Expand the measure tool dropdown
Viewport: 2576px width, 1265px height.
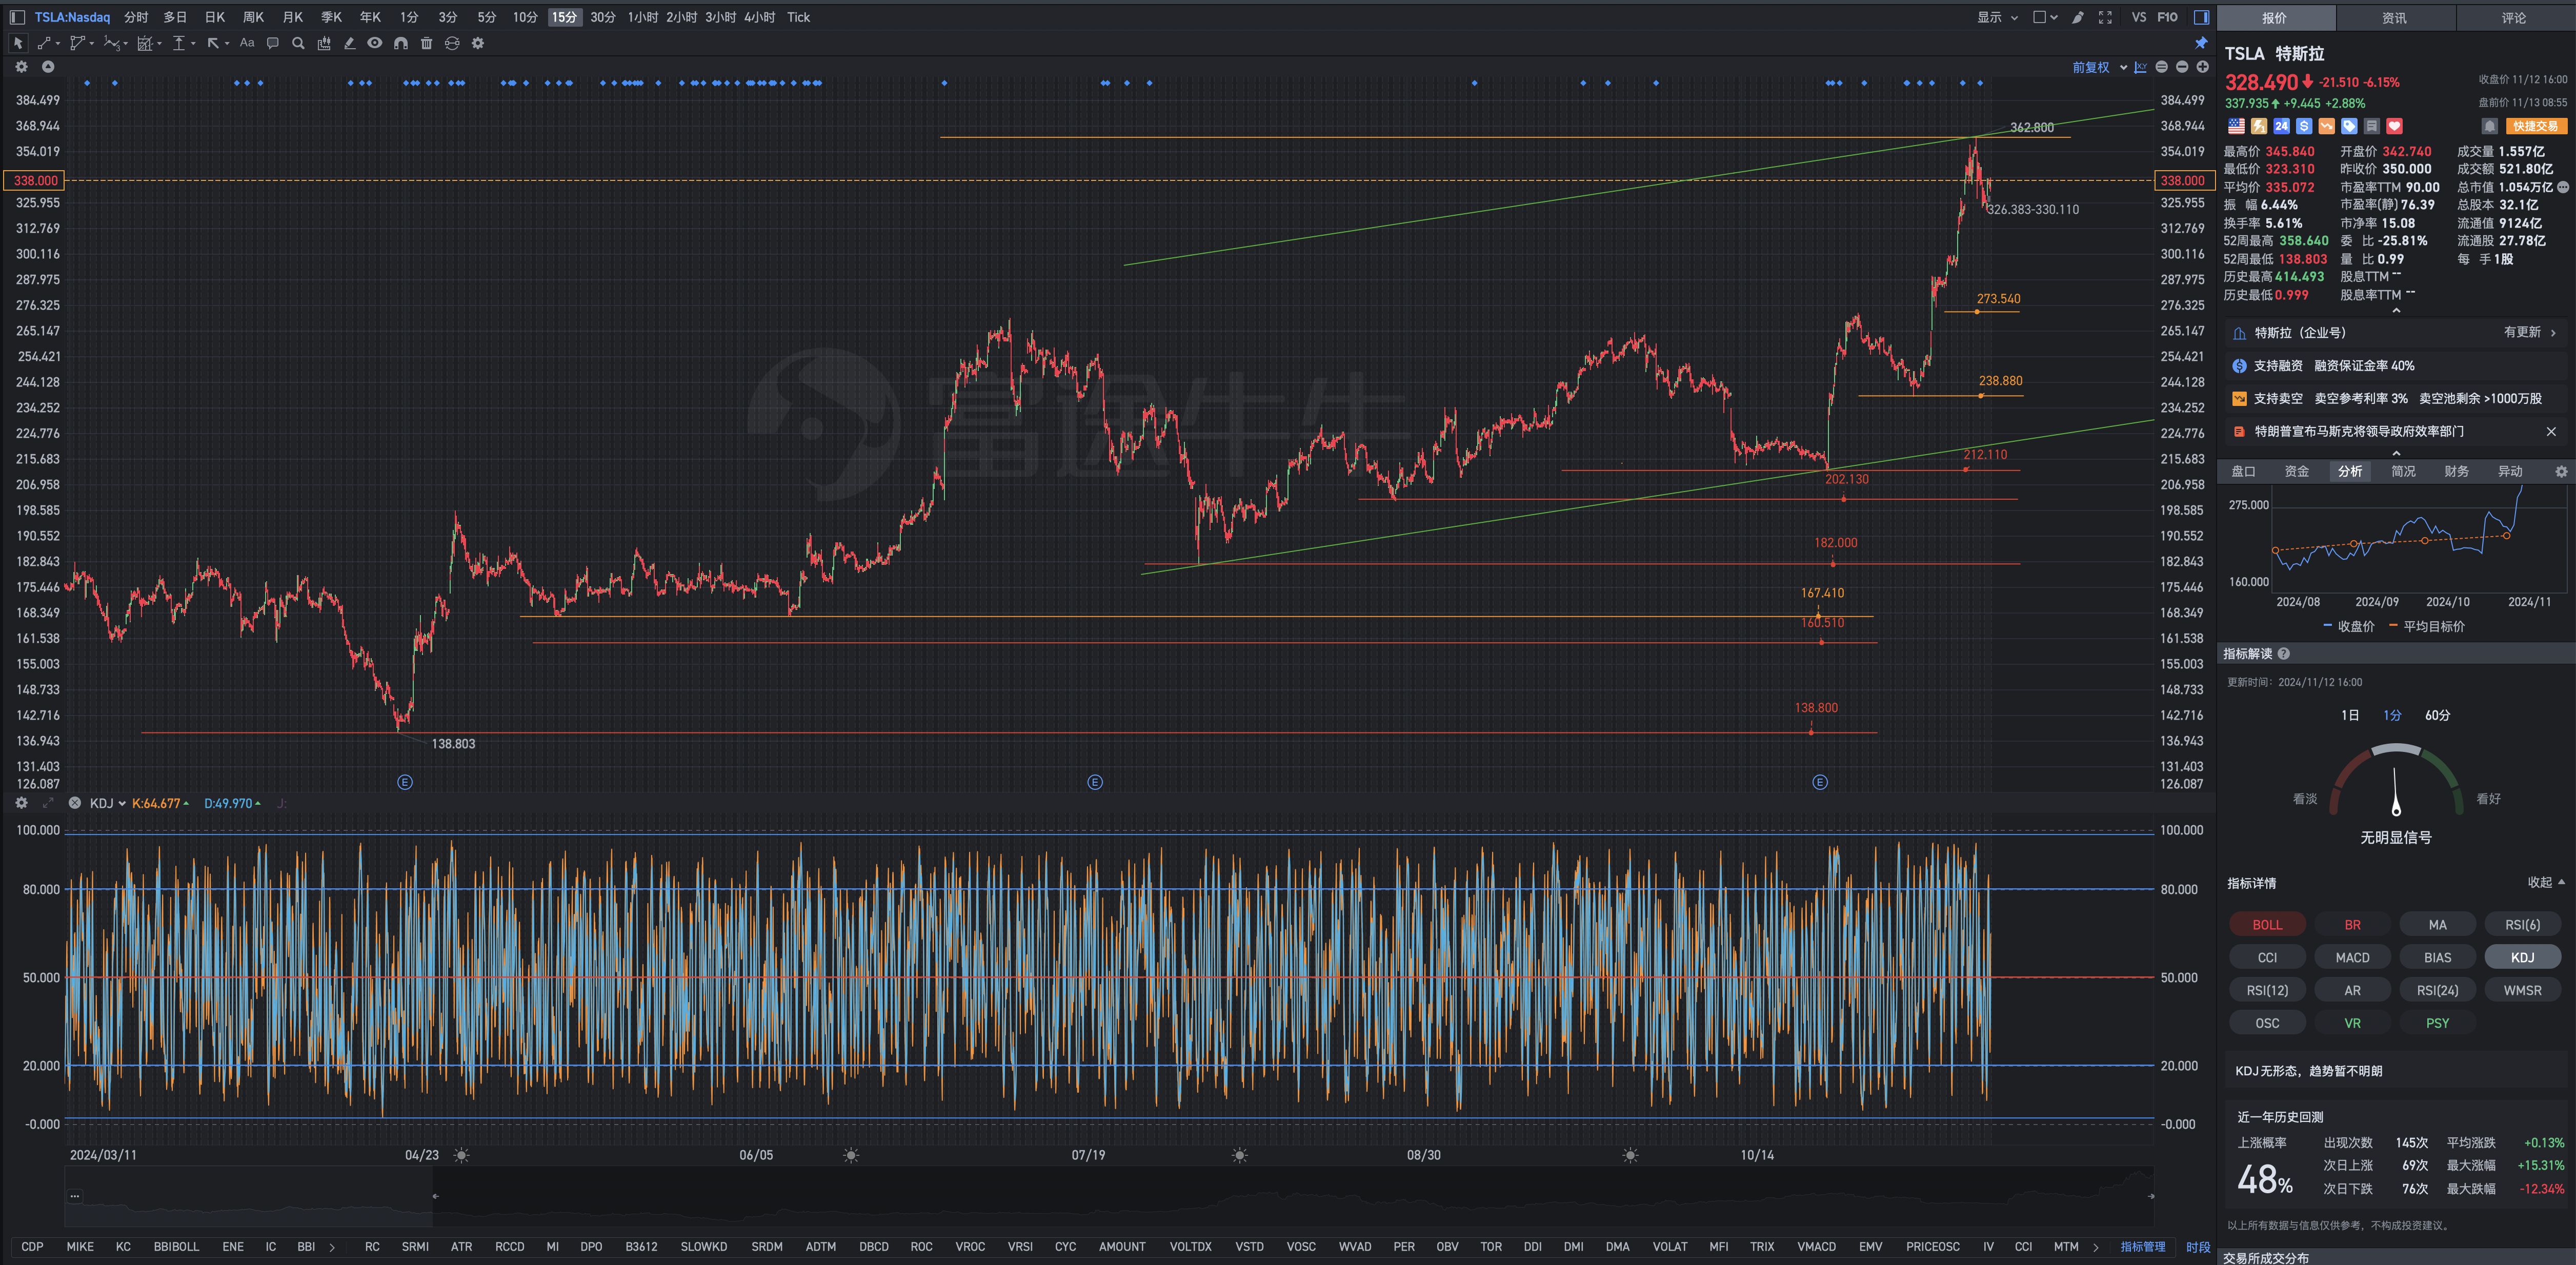pos(193,43)
